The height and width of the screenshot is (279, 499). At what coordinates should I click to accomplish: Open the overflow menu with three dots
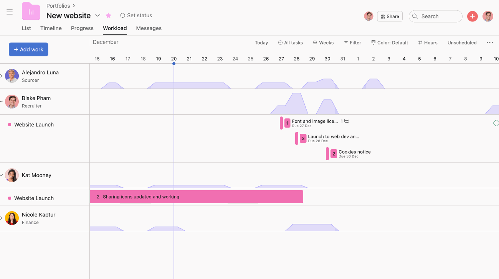click(489, 43)
